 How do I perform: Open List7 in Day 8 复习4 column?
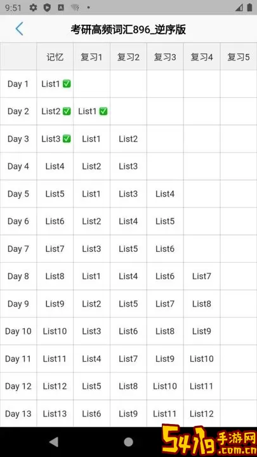click(202, 276)
